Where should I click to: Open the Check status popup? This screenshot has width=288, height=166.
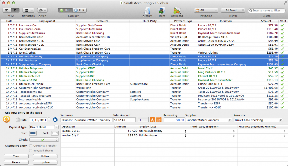(x=44, y=139)
